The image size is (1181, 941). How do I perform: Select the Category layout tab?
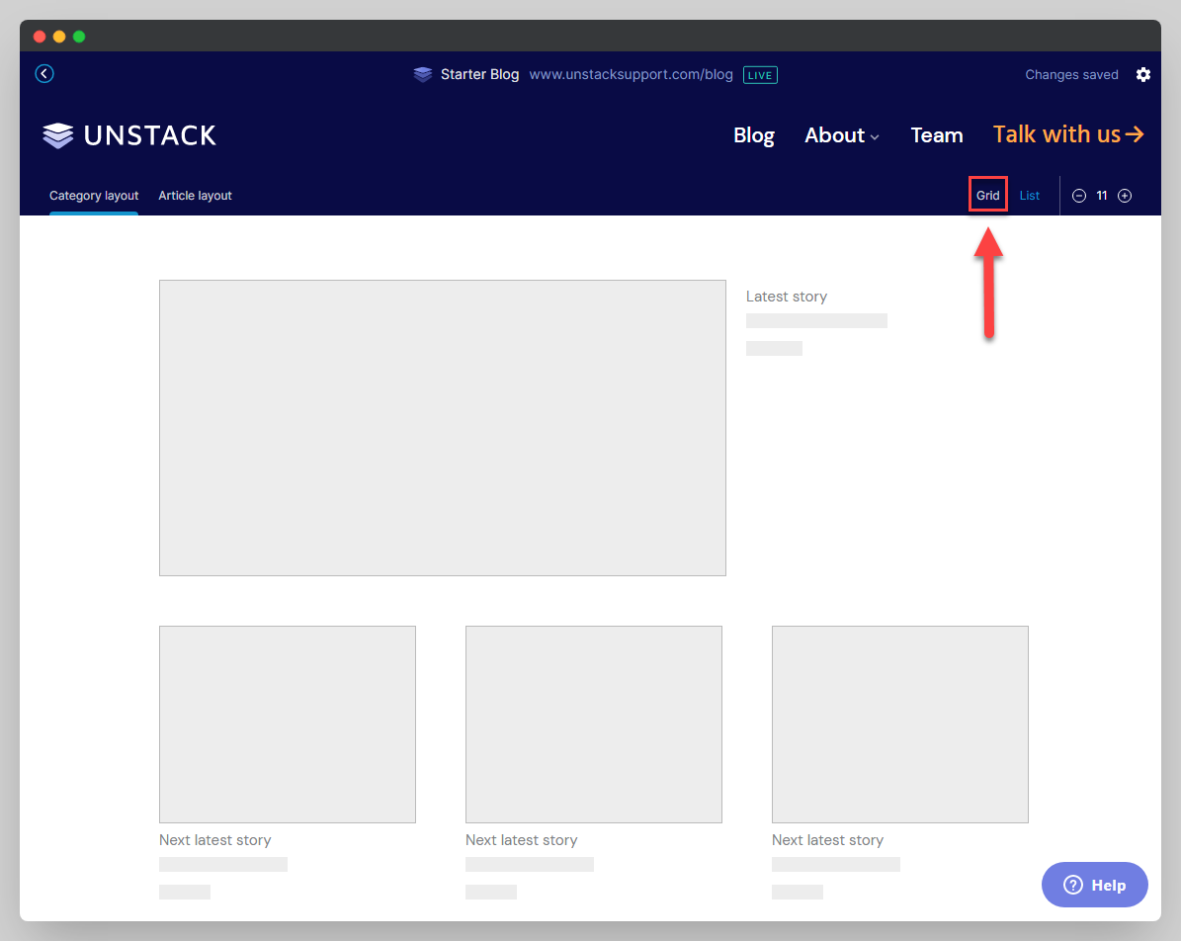click(94, 196)
